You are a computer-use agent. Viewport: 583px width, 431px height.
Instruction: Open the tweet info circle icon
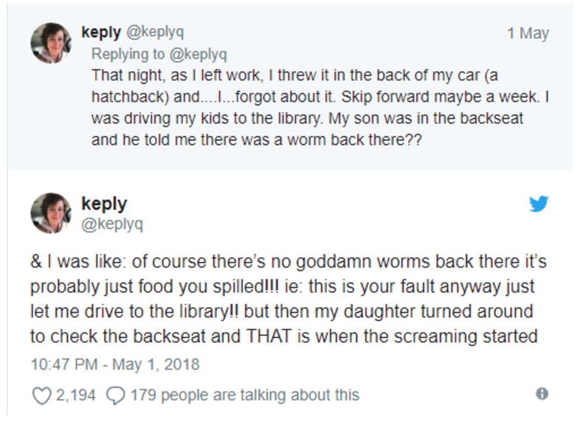tap(542, 394)
